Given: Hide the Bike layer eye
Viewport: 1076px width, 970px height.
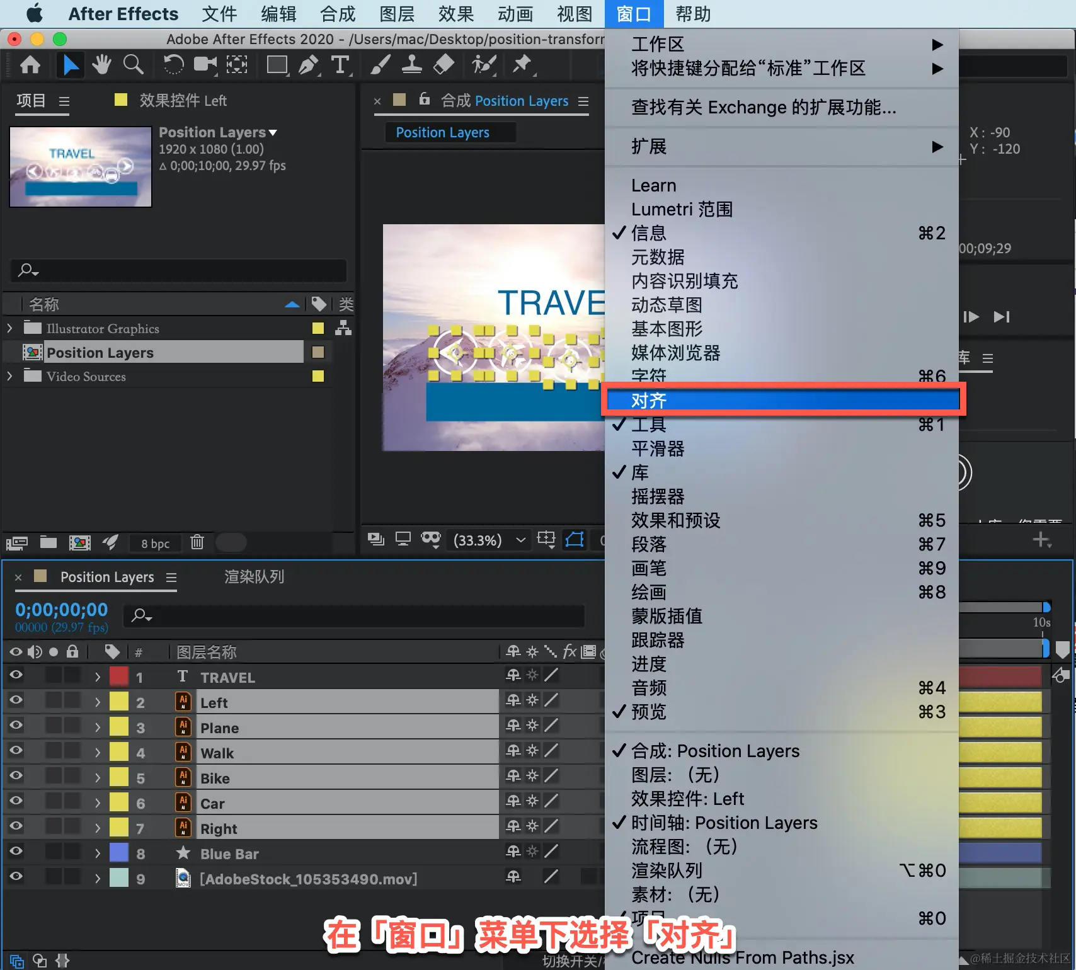Looking at the screenshot, I should point(16,775).
